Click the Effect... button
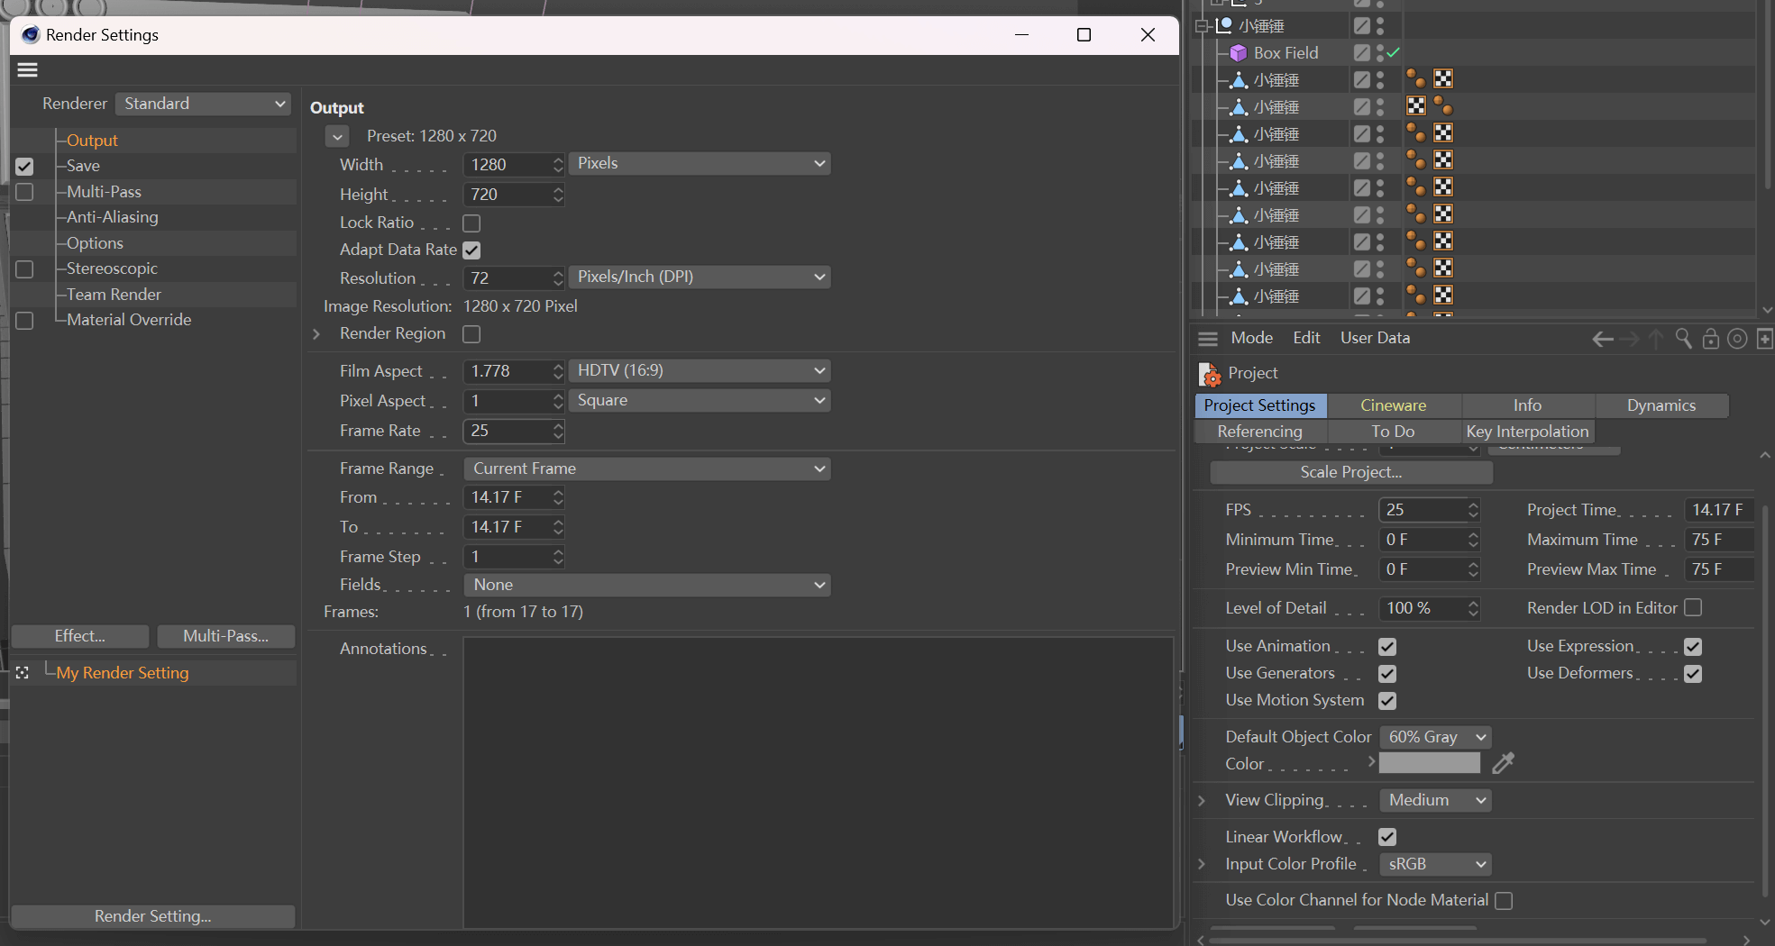The height and width of the screenshot is (946, 1775). [80, 636]
